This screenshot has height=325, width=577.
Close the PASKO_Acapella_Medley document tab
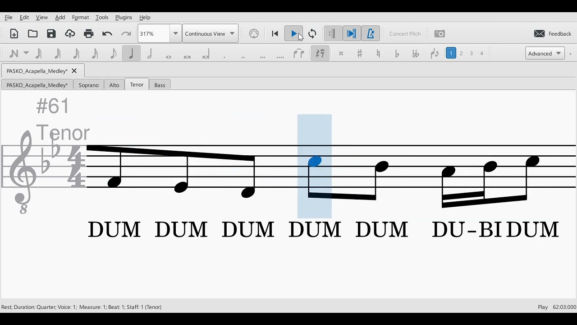74,71
